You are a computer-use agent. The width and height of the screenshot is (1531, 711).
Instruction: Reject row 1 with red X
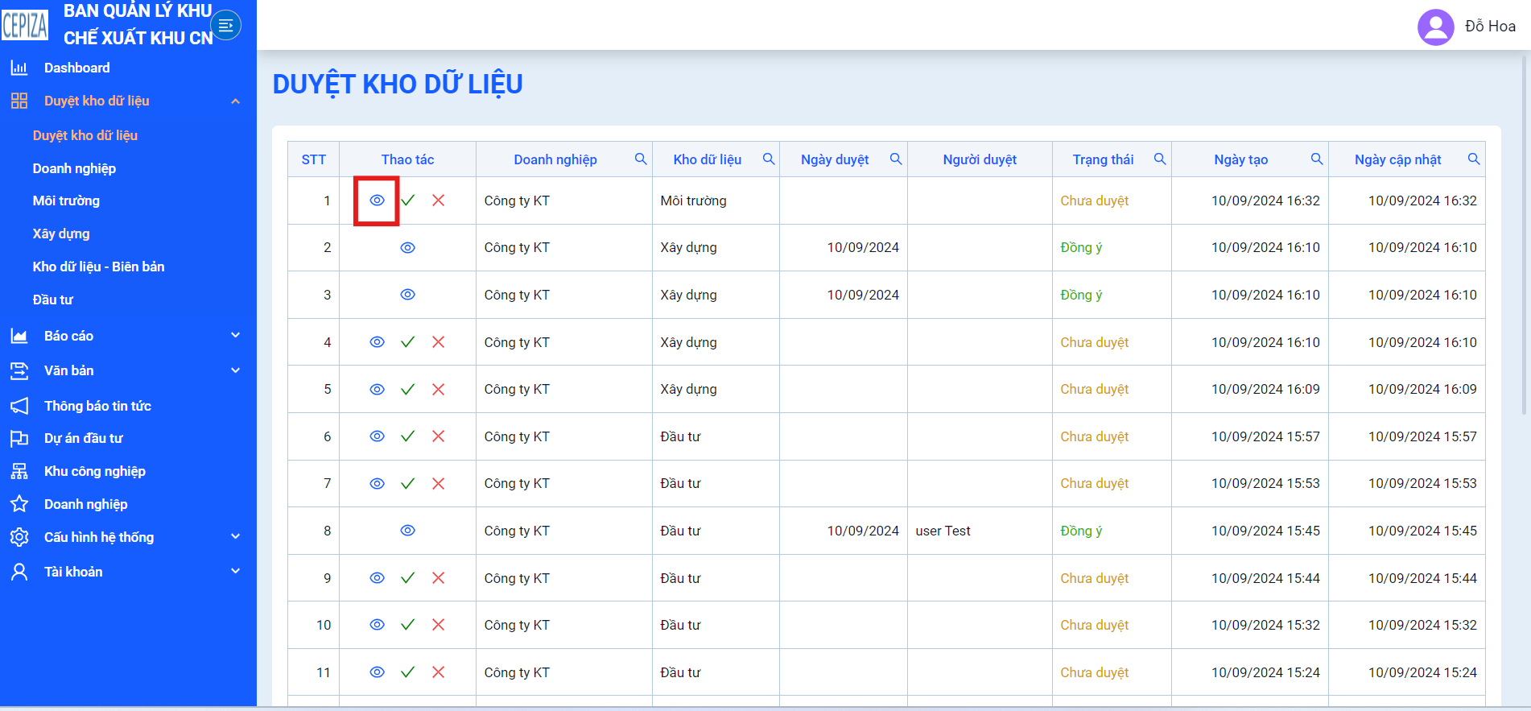pyautogui.click(x=439, y=200)
